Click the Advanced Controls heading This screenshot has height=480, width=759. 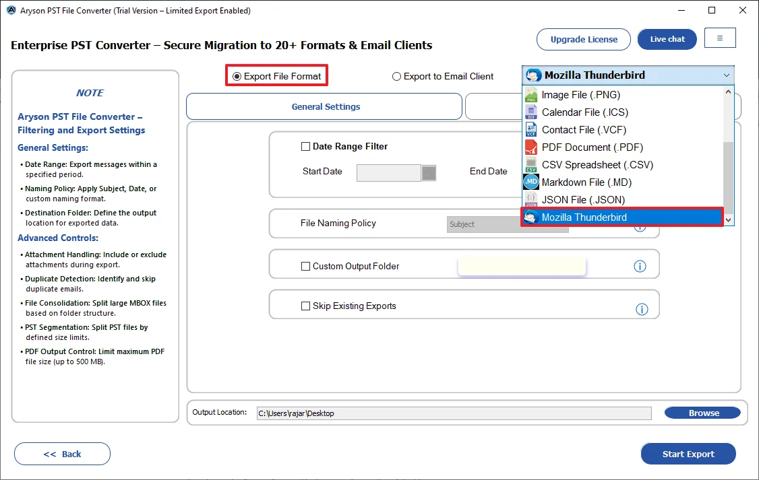click(x=58, y=238)
